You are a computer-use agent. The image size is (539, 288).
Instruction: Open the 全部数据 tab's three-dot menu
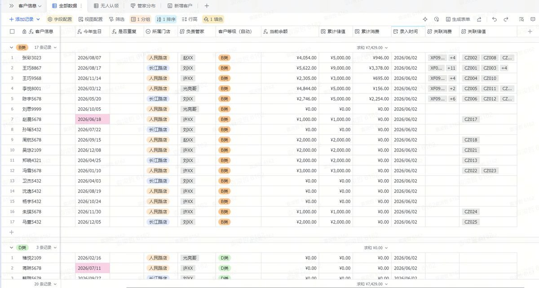81,6
